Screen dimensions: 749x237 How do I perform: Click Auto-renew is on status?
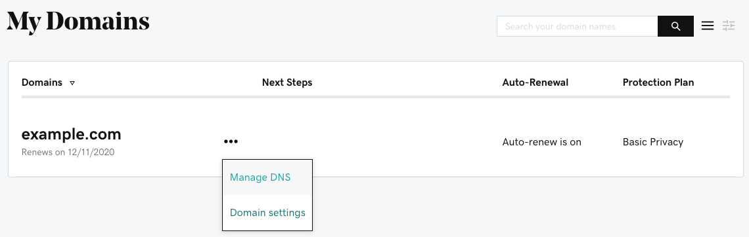541,142
